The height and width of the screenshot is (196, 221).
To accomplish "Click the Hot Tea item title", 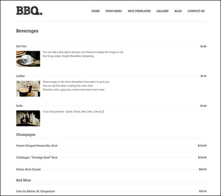I will (x=21, y=46).
